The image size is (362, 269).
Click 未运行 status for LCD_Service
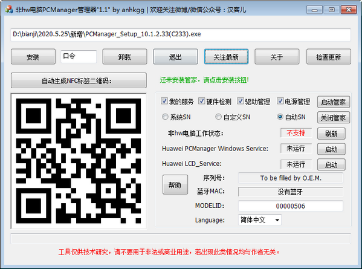pyautogui.click(x=296, y=164)
